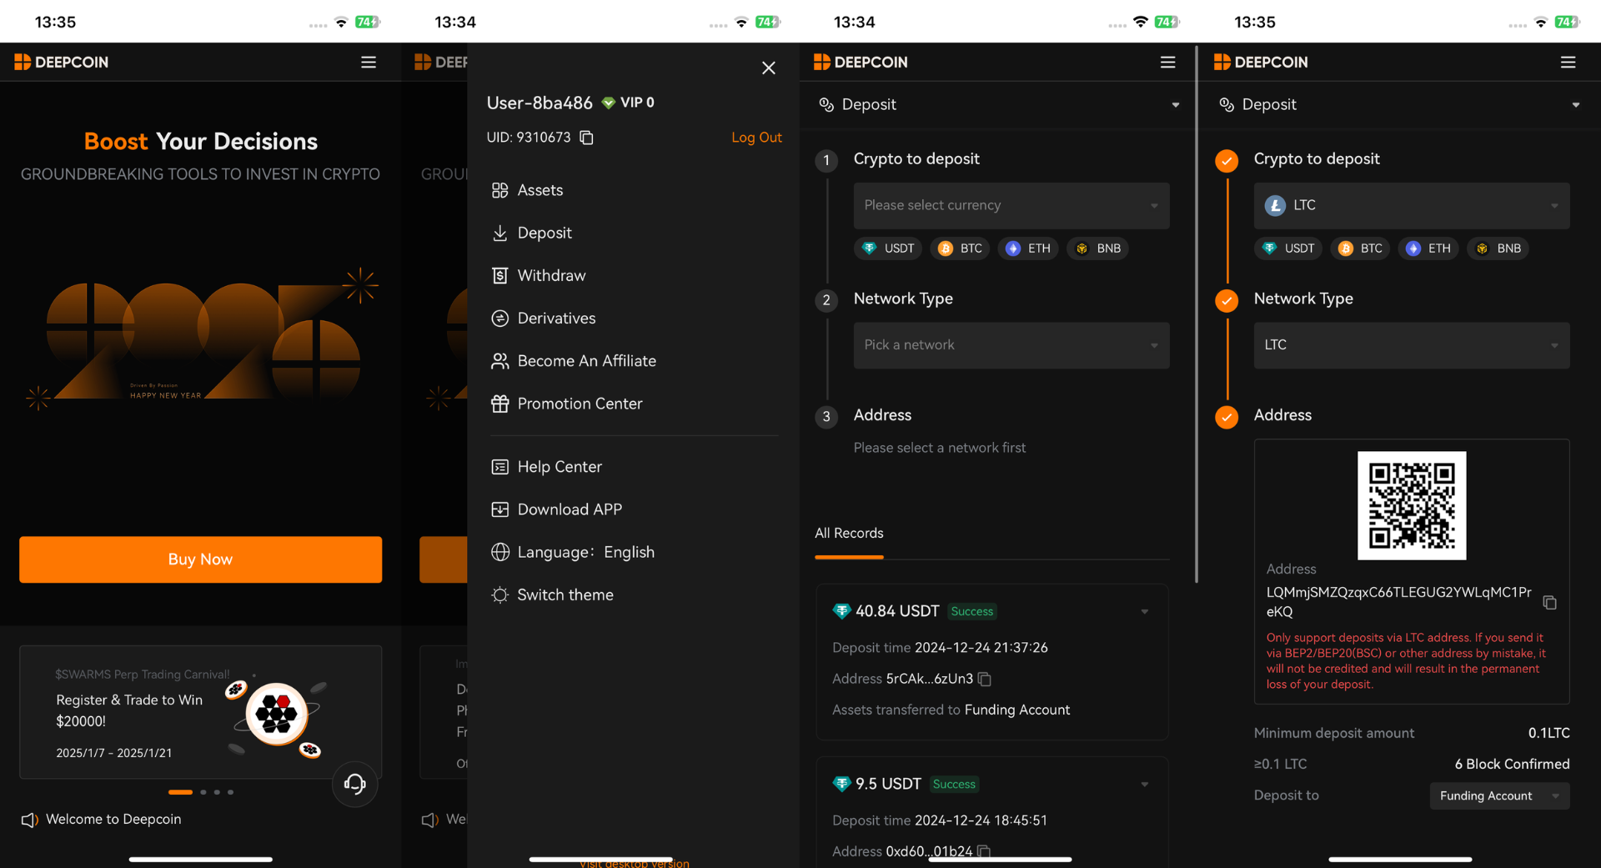Pick ETH chip under Please select currency

(x=1028, y=248)
